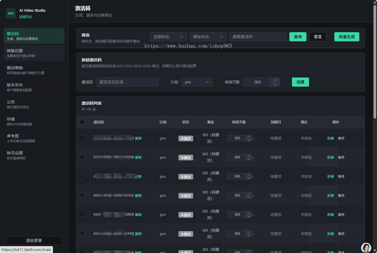Reset filters with the 重置 button
The height and width of the screenshot is (253, 377).
(318, 37)
